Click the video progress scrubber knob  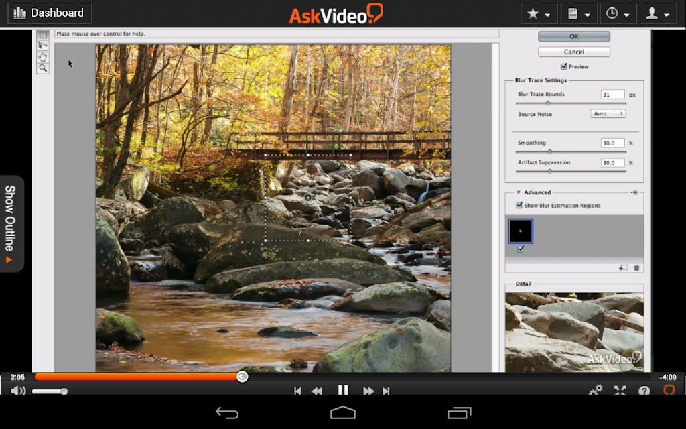pyautogui.click(x=242, y=377)
